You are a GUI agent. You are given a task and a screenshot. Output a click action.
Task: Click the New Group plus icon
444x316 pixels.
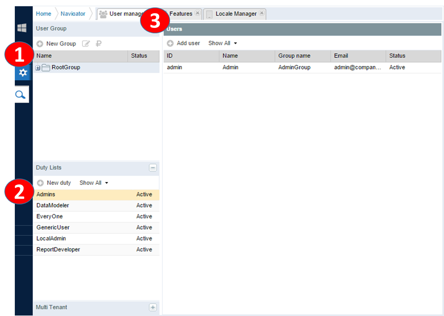click(40, 44)
